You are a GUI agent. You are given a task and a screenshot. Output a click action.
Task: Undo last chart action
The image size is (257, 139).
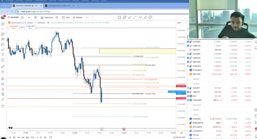[87, 17]
